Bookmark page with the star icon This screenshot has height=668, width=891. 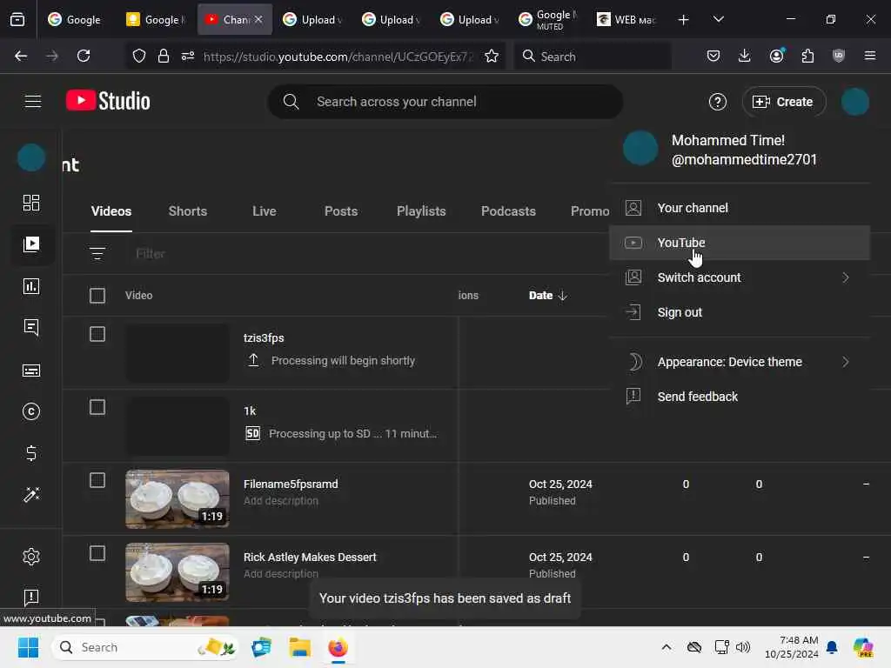pos(492,56)
